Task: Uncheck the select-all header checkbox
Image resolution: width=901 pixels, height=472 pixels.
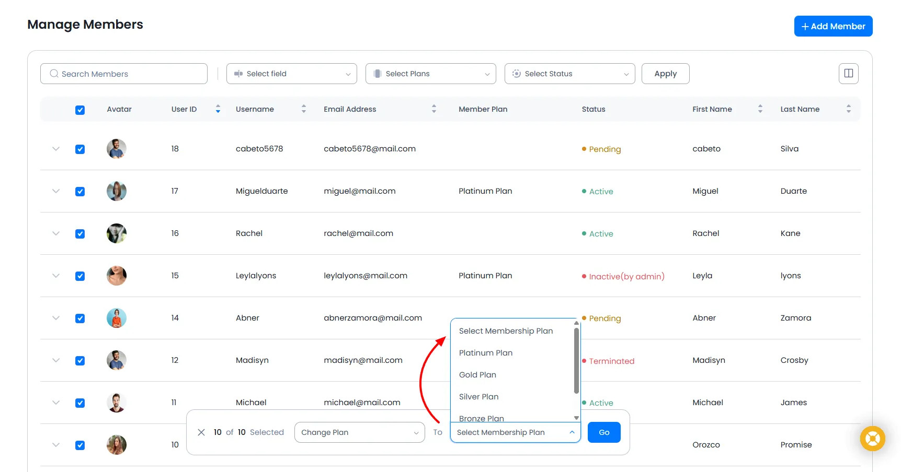Action: click(80, 110)
